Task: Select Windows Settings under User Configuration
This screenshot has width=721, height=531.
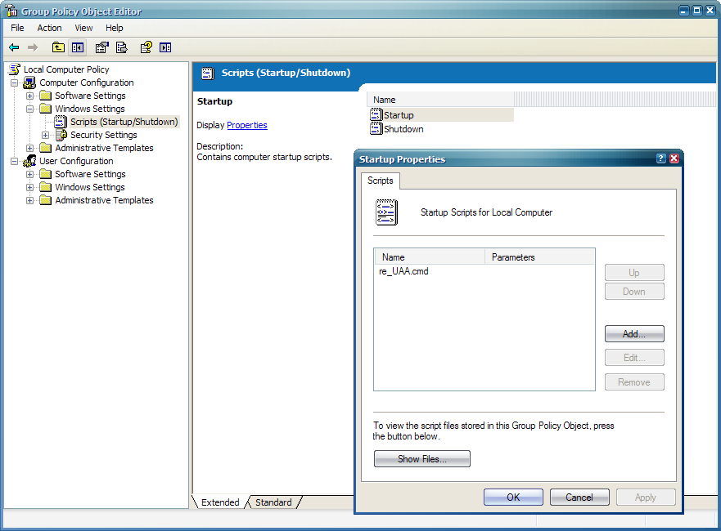Action: tap(90, 187)
